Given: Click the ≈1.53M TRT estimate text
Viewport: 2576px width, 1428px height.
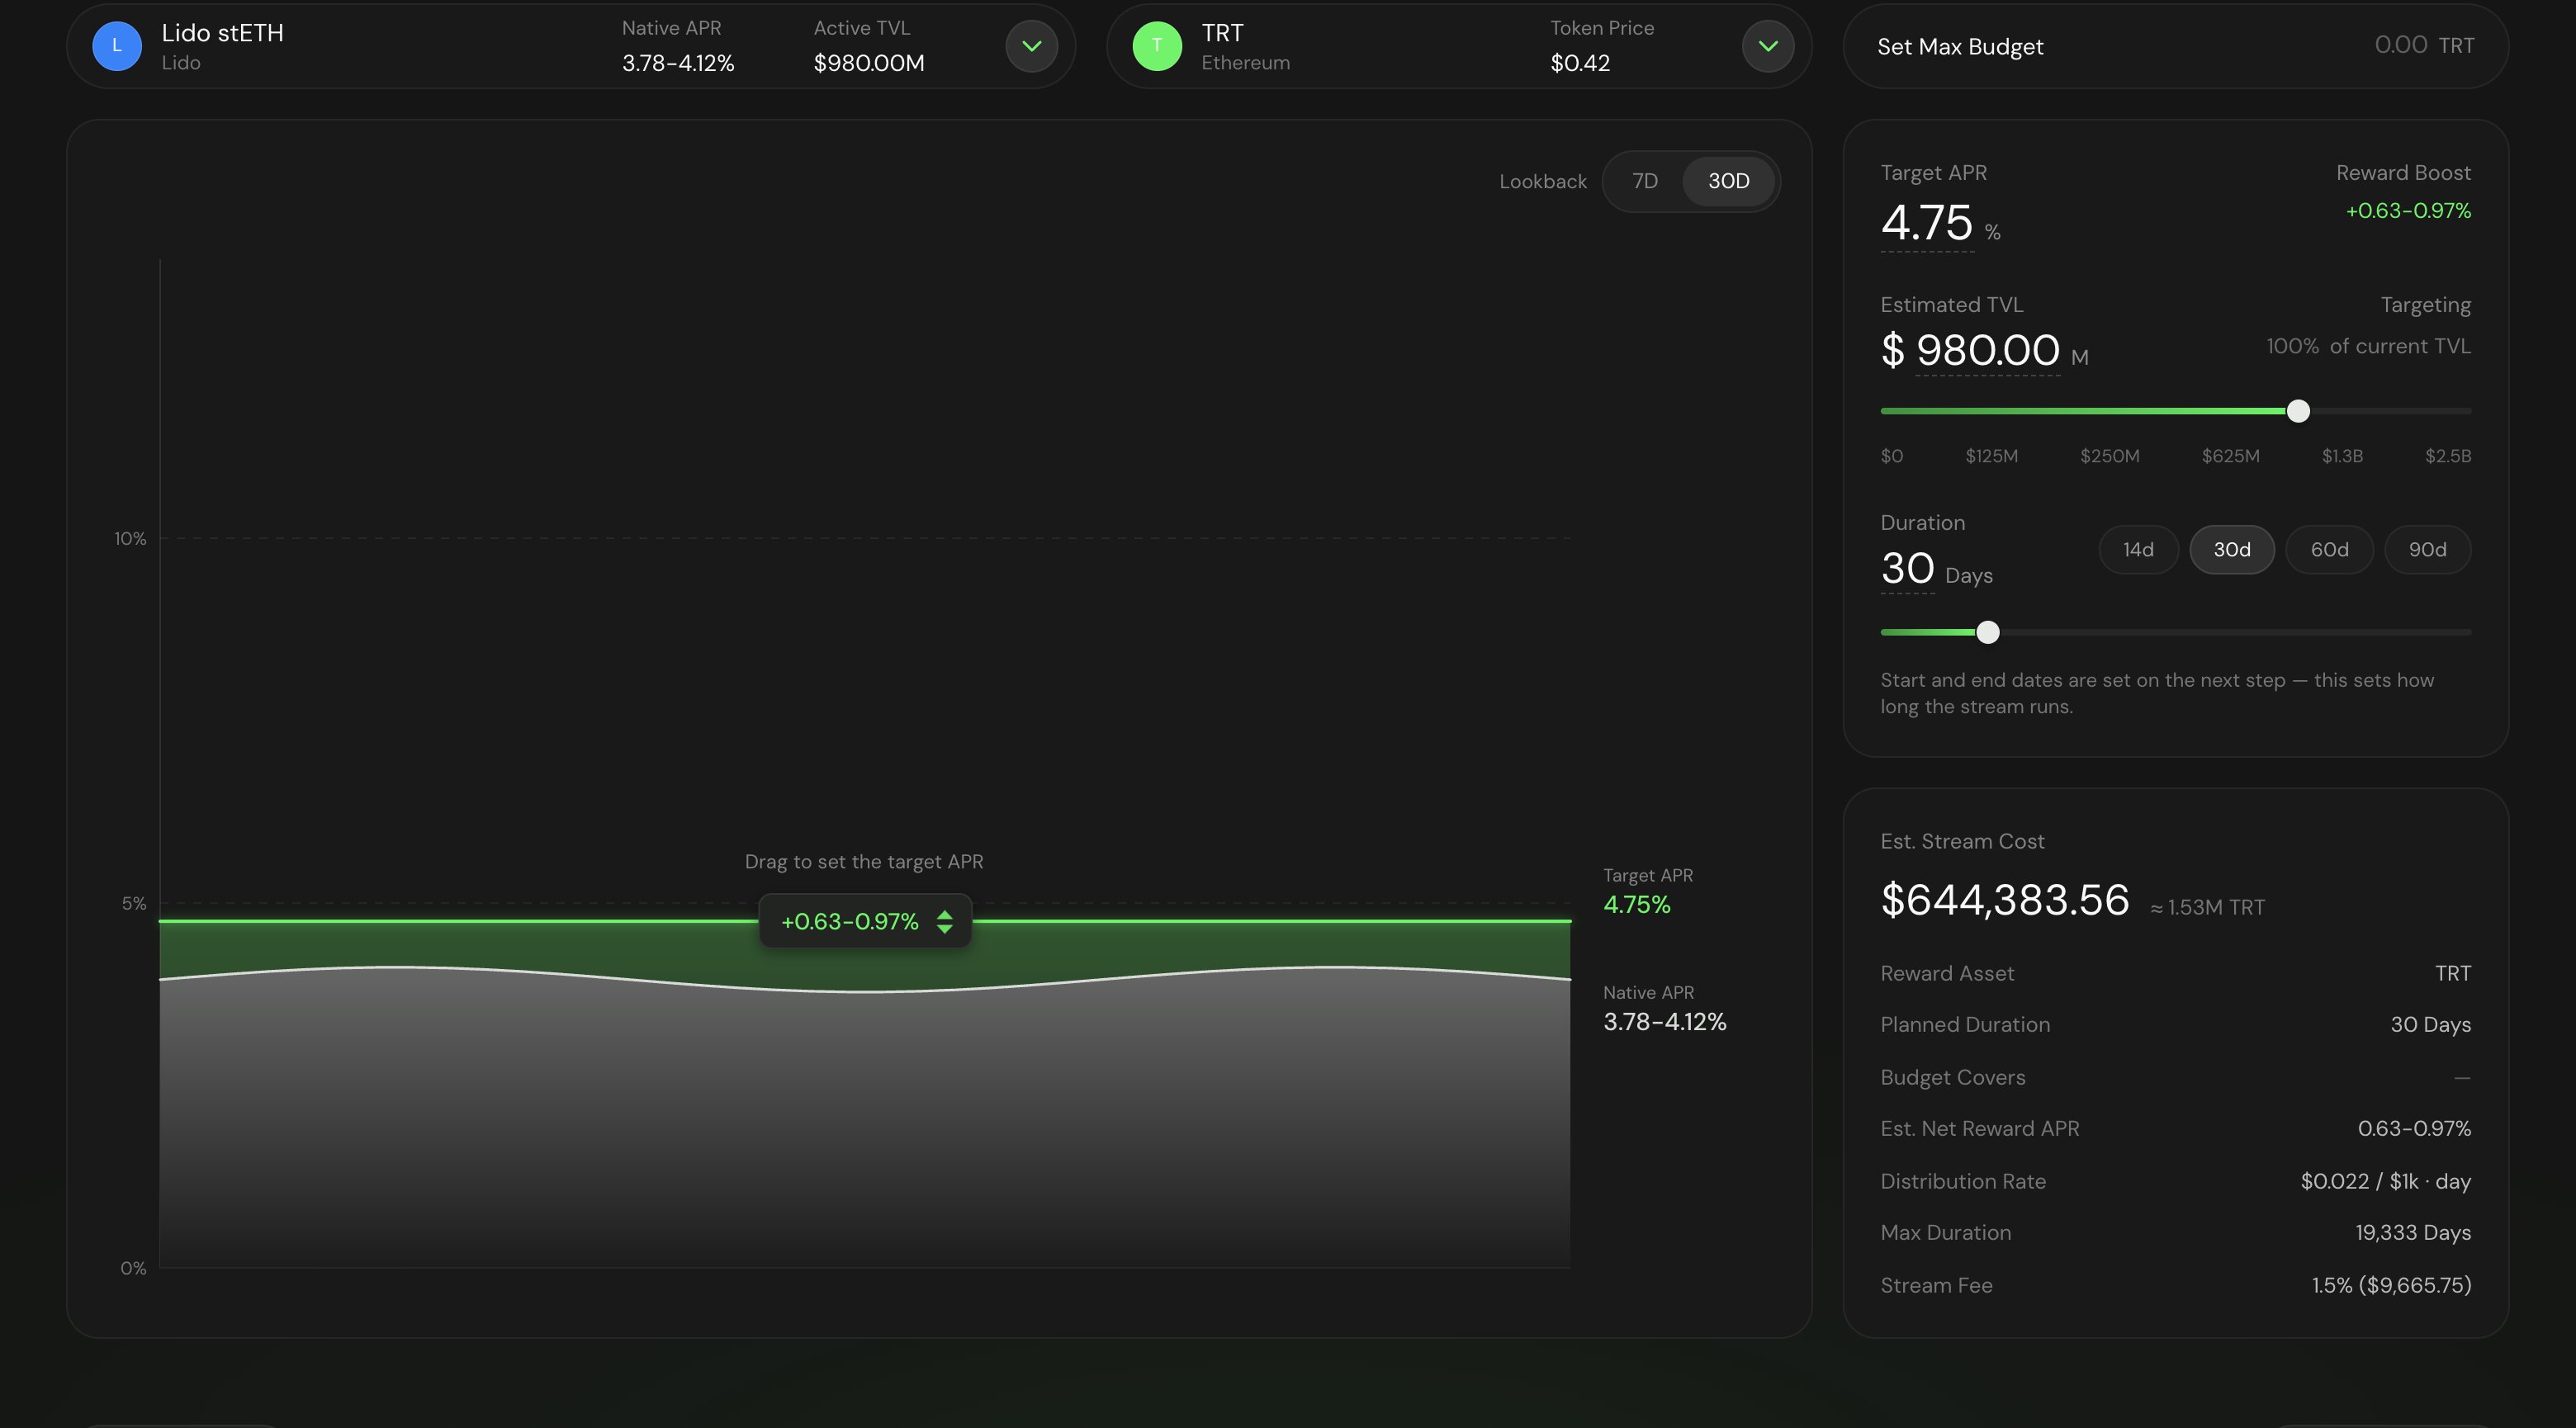Looking at the screenshot, I should pyautogui.click(x=2207, y=907).
